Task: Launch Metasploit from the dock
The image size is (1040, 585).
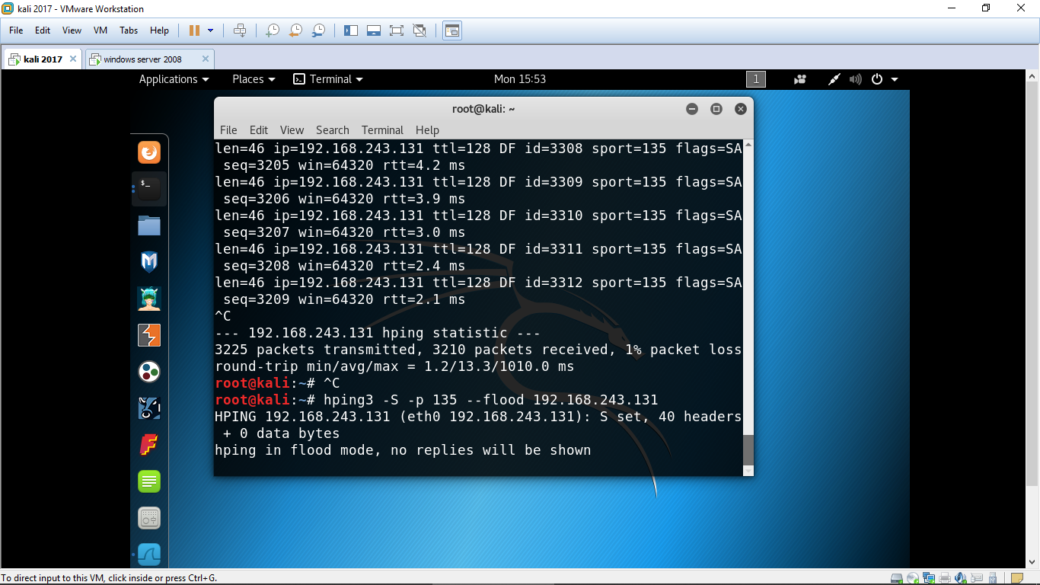Action: pyautogui.click(x=149, y=262)
